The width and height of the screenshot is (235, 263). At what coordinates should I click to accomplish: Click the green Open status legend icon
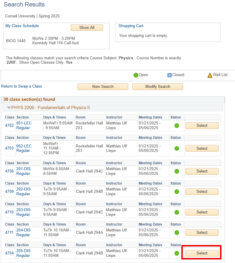(136, 75)
